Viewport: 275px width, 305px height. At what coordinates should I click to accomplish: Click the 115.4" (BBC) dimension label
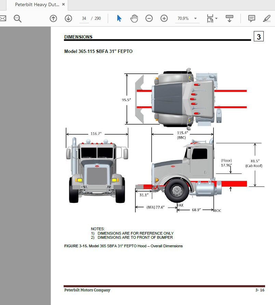coord(182,135)
